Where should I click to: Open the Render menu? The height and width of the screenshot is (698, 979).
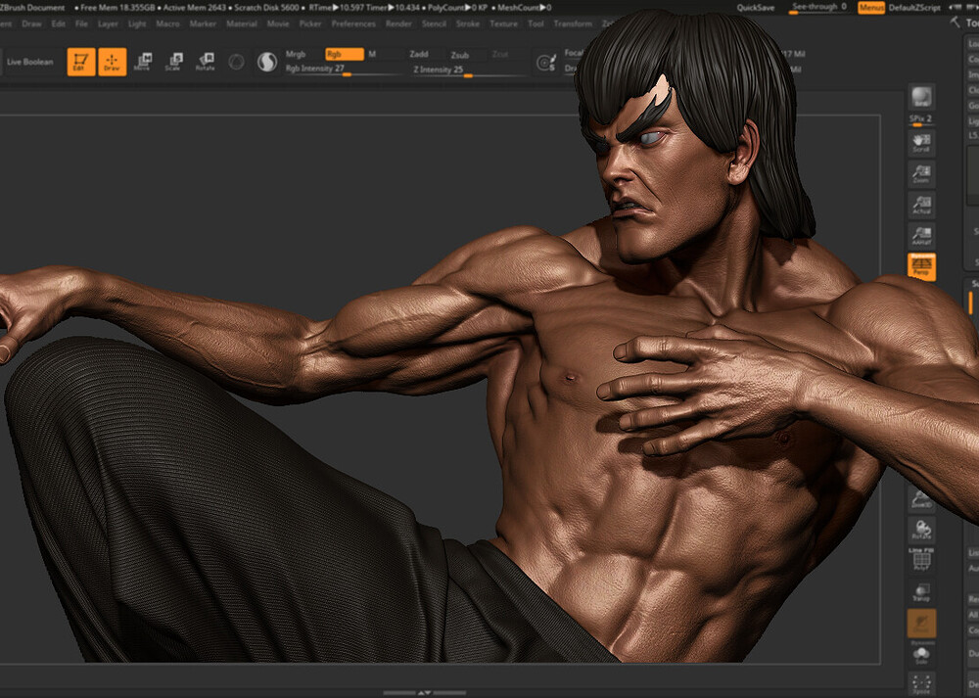(398, 23)
